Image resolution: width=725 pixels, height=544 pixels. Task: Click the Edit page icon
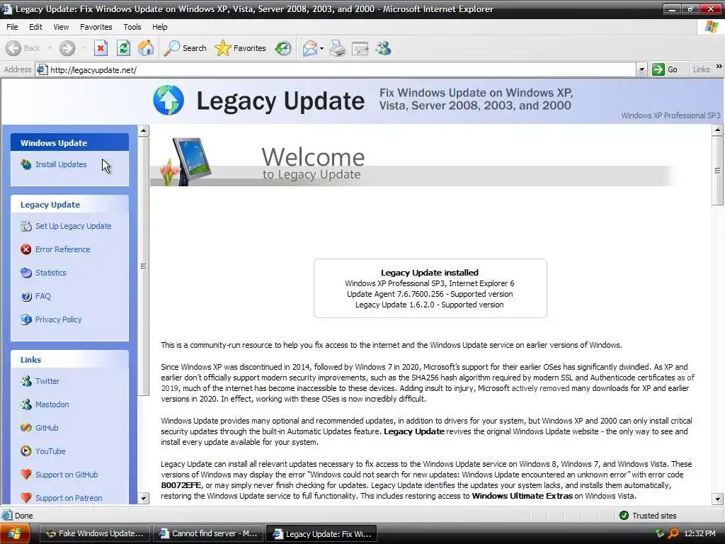click(x=360, y=48)
